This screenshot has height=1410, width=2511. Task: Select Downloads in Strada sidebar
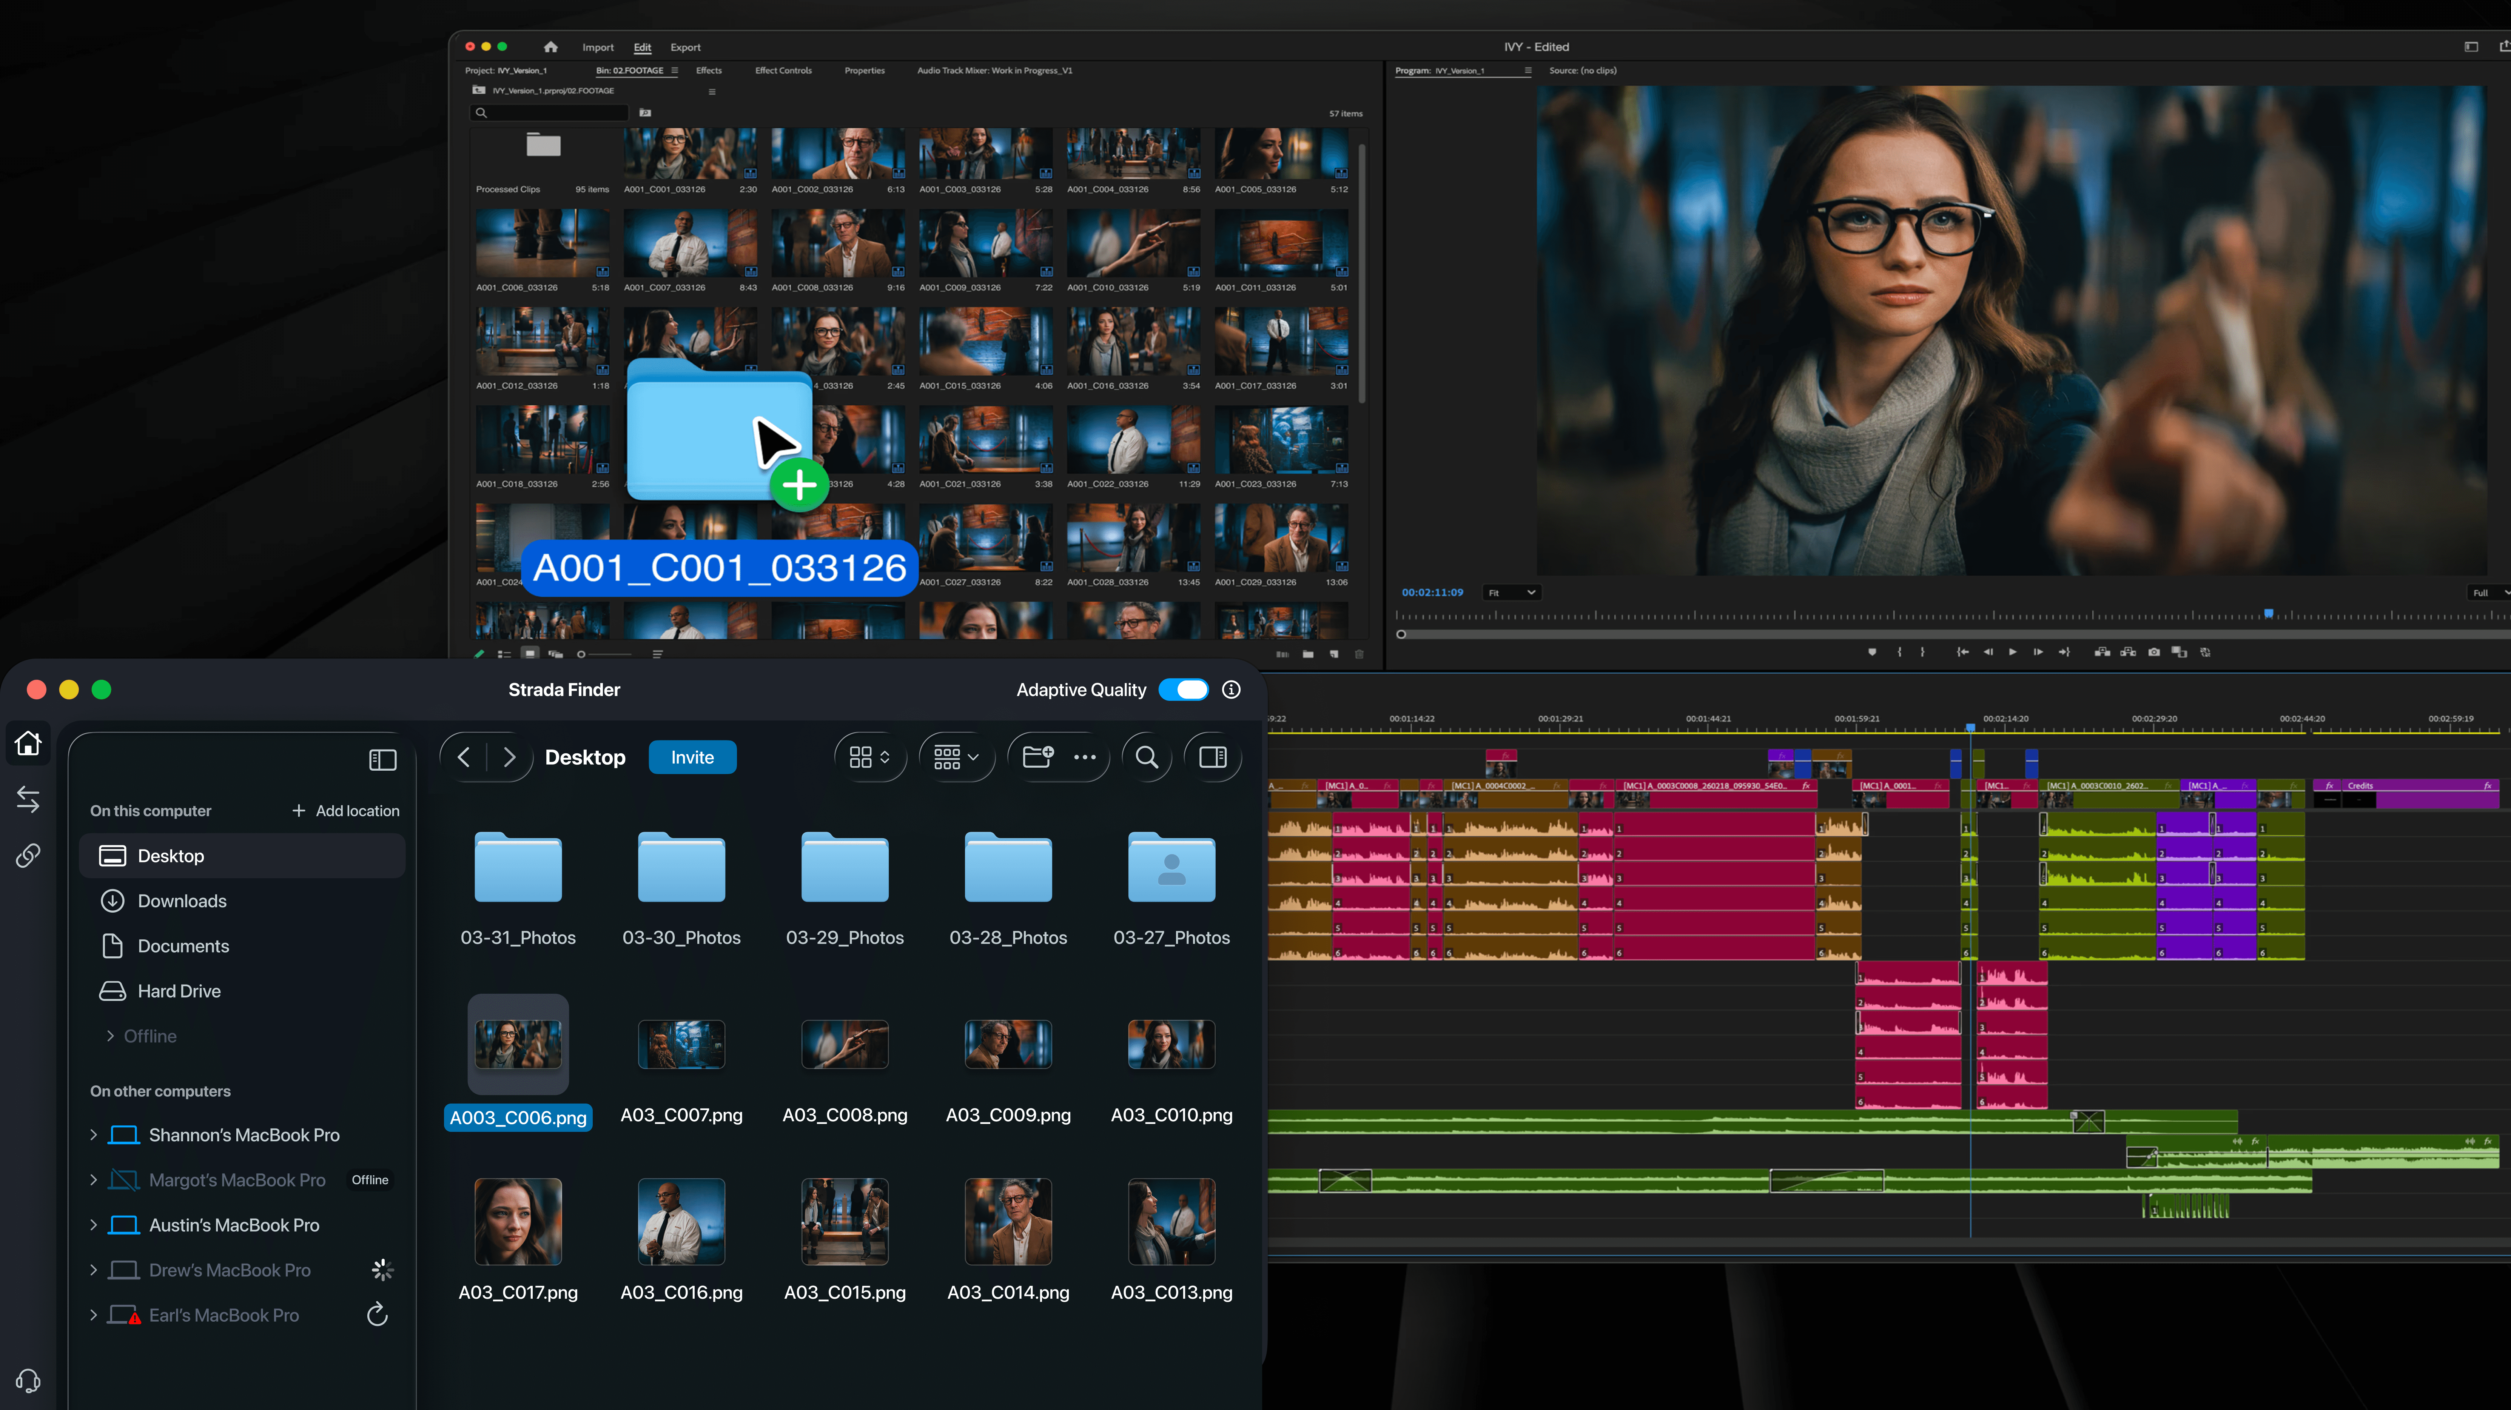[242, 901]
